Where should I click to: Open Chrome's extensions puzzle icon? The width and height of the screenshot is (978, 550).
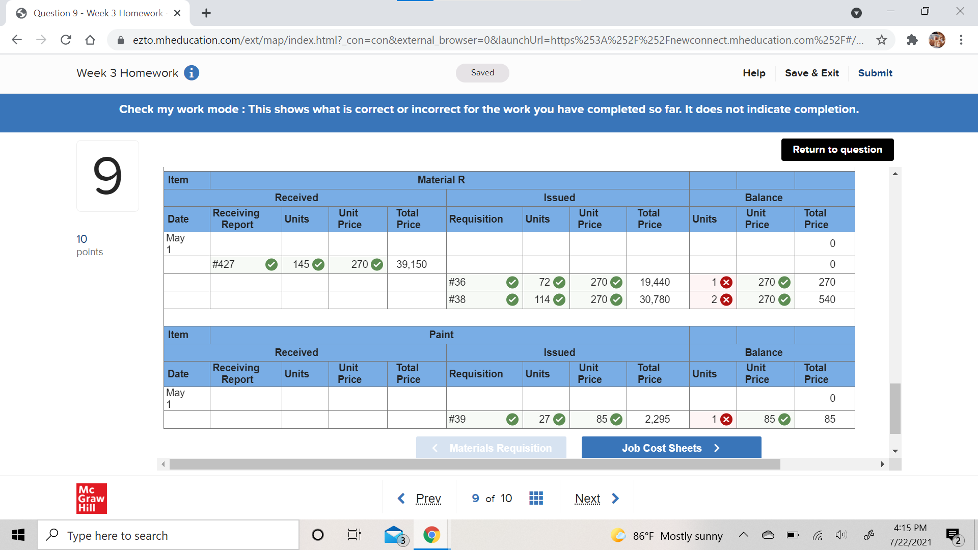[x=912, y=40]
